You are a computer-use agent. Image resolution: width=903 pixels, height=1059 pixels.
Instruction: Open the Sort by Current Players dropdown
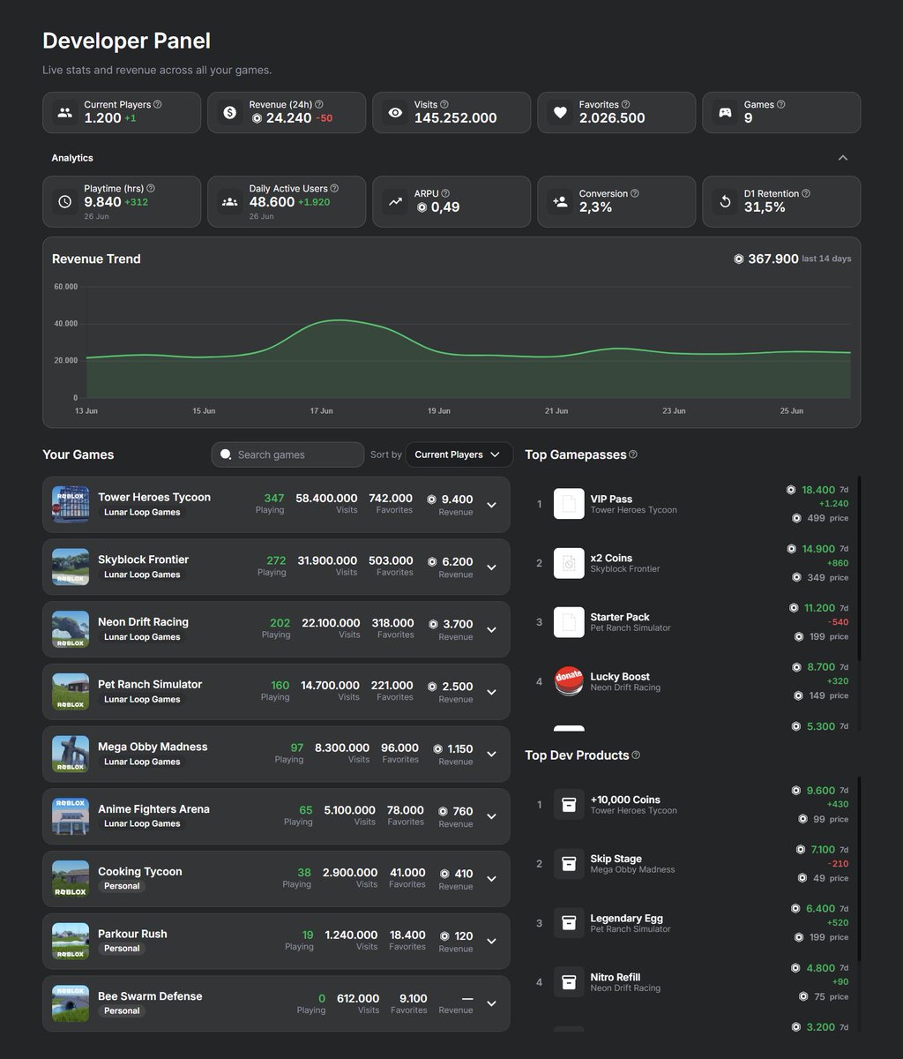[459, 454]
